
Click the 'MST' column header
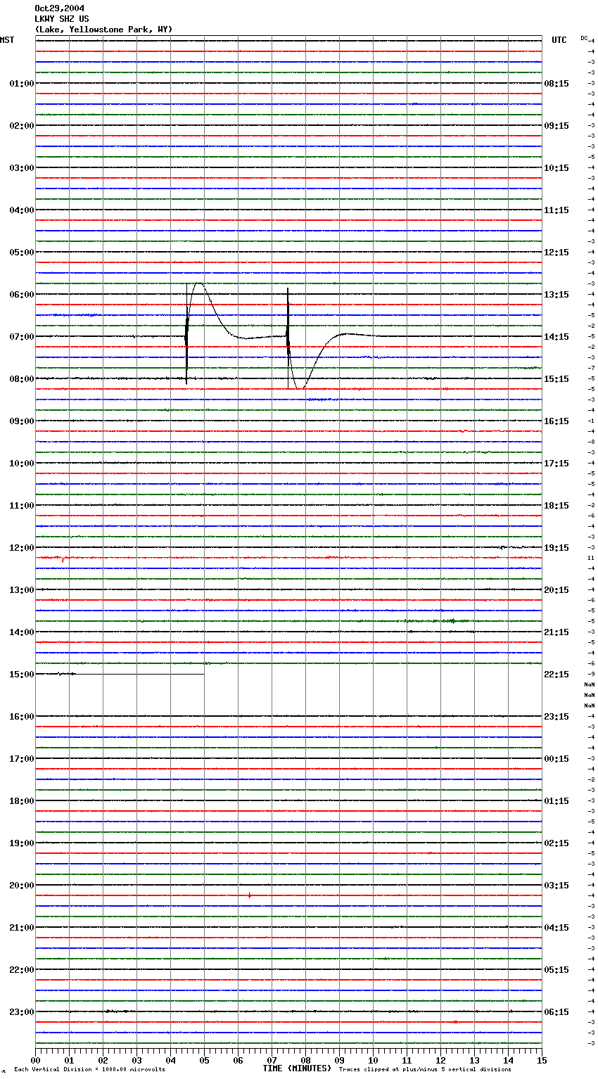[x=7, y=40]
